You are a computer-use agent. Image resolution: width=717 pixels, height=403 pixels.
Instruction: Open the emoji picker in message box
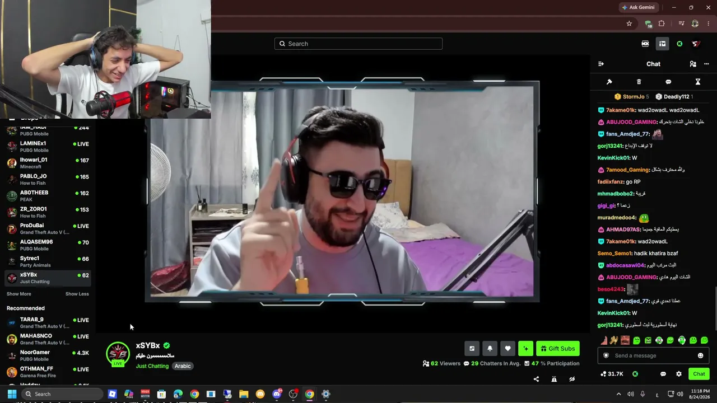coord(700,355)
